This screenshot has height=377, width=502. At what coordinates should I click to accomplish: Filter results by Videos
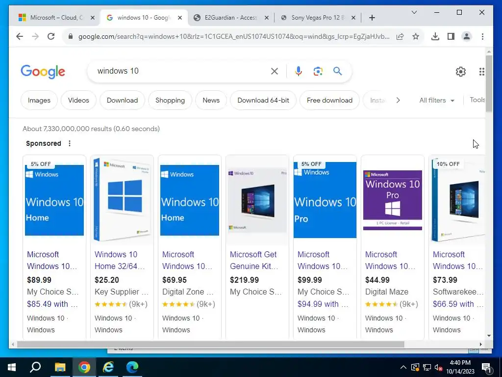(x=78, y=100)
